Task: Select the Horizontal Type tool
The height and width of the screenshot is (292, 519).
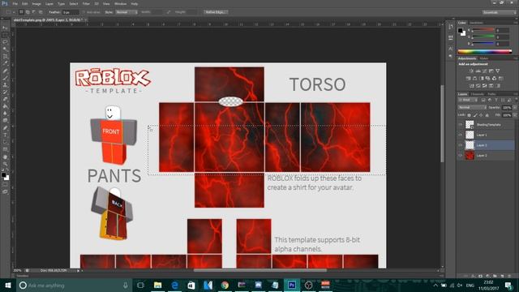Action: coord(5,135)
